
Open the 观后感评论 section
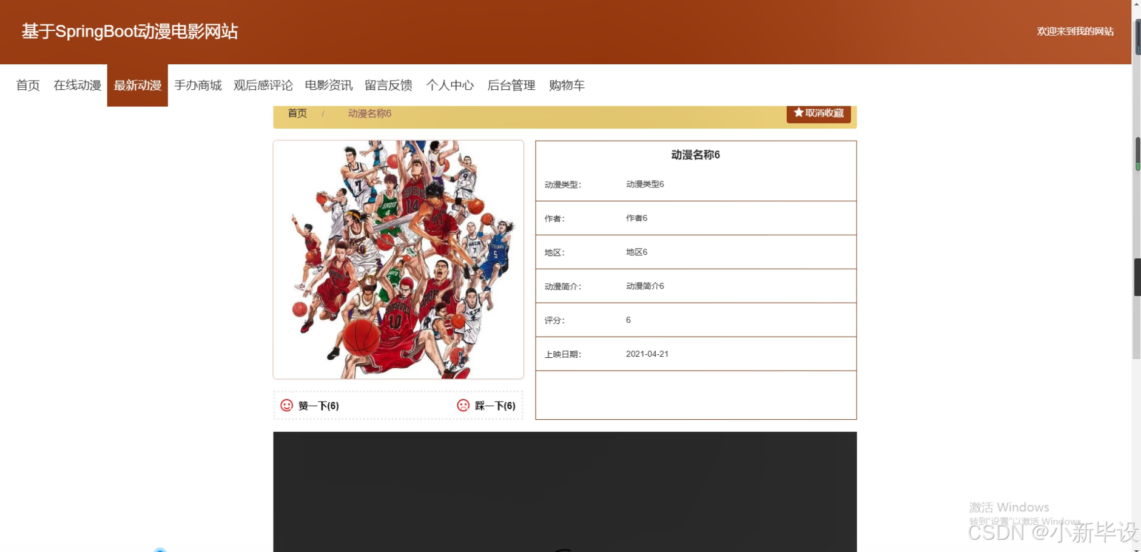[x=263, y=85]
